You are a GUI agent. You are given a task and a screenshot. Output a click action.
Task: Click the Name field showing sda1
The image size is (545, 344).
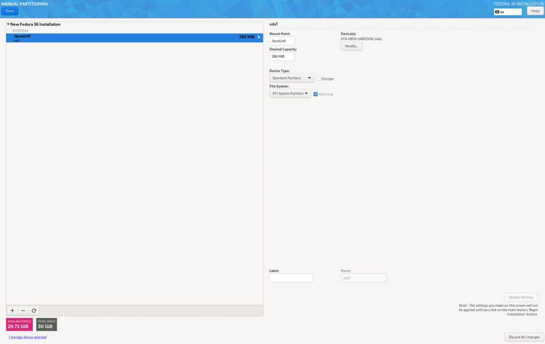tap(363, 277)
